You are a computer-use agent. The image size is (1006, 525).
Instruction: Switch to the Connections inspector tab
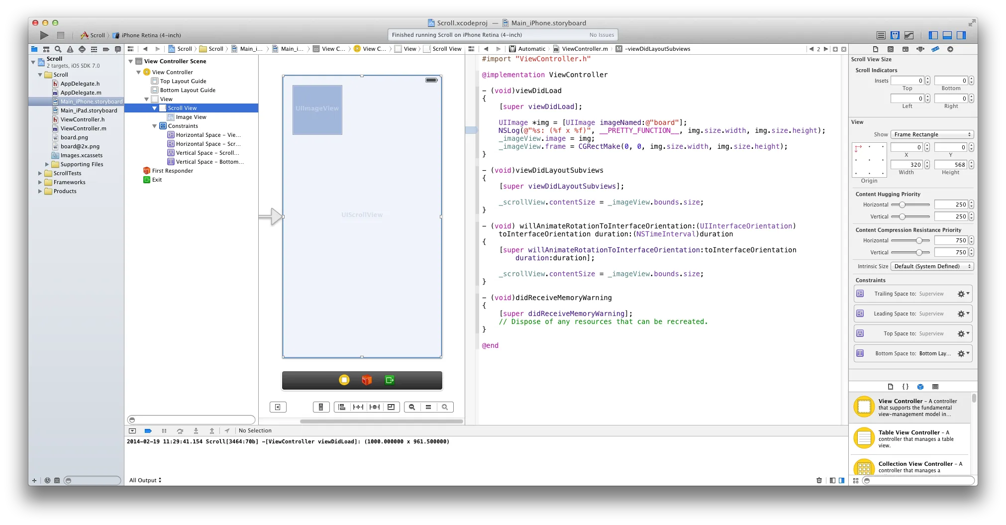950,49
